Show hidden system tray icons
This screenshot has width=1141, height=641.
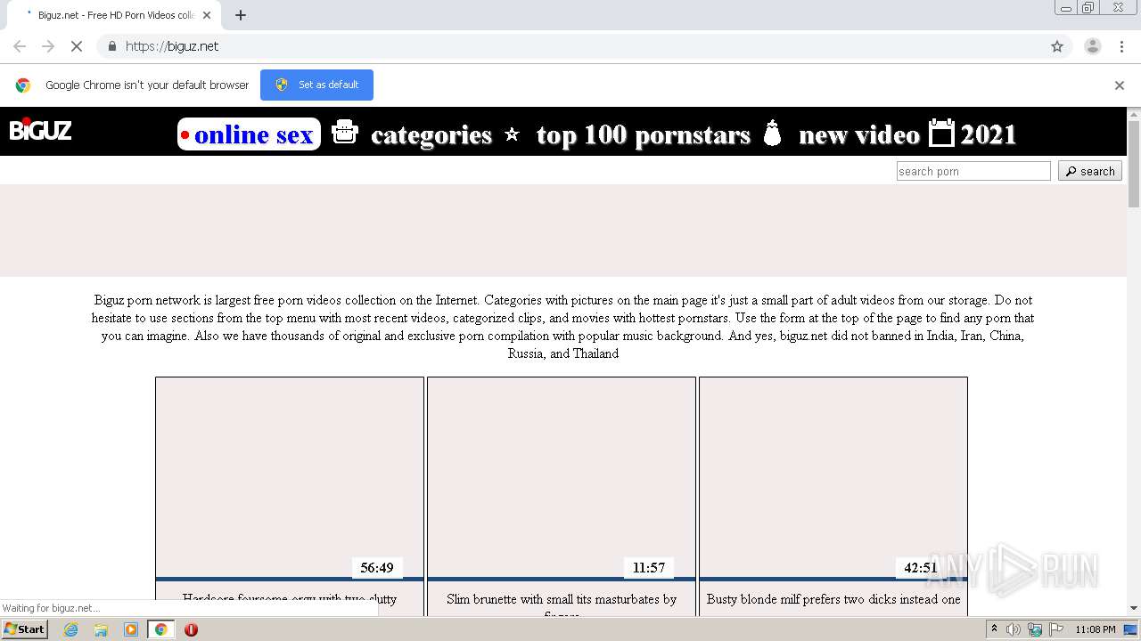pyautogui.click(x=994, y=629)
